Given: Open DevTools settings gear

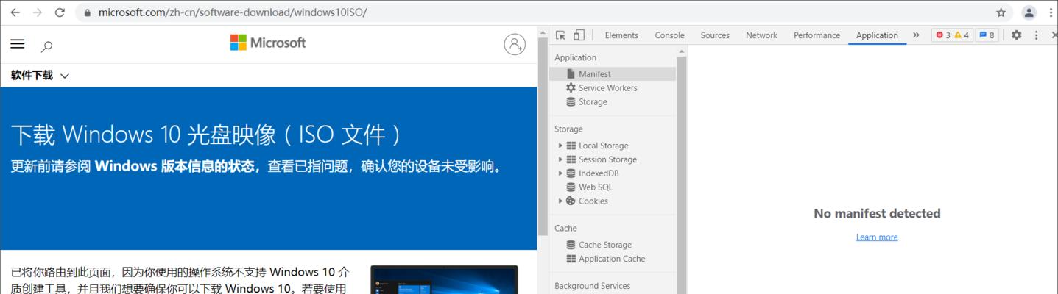Looking at the screenshot, I should point(1016,35).
